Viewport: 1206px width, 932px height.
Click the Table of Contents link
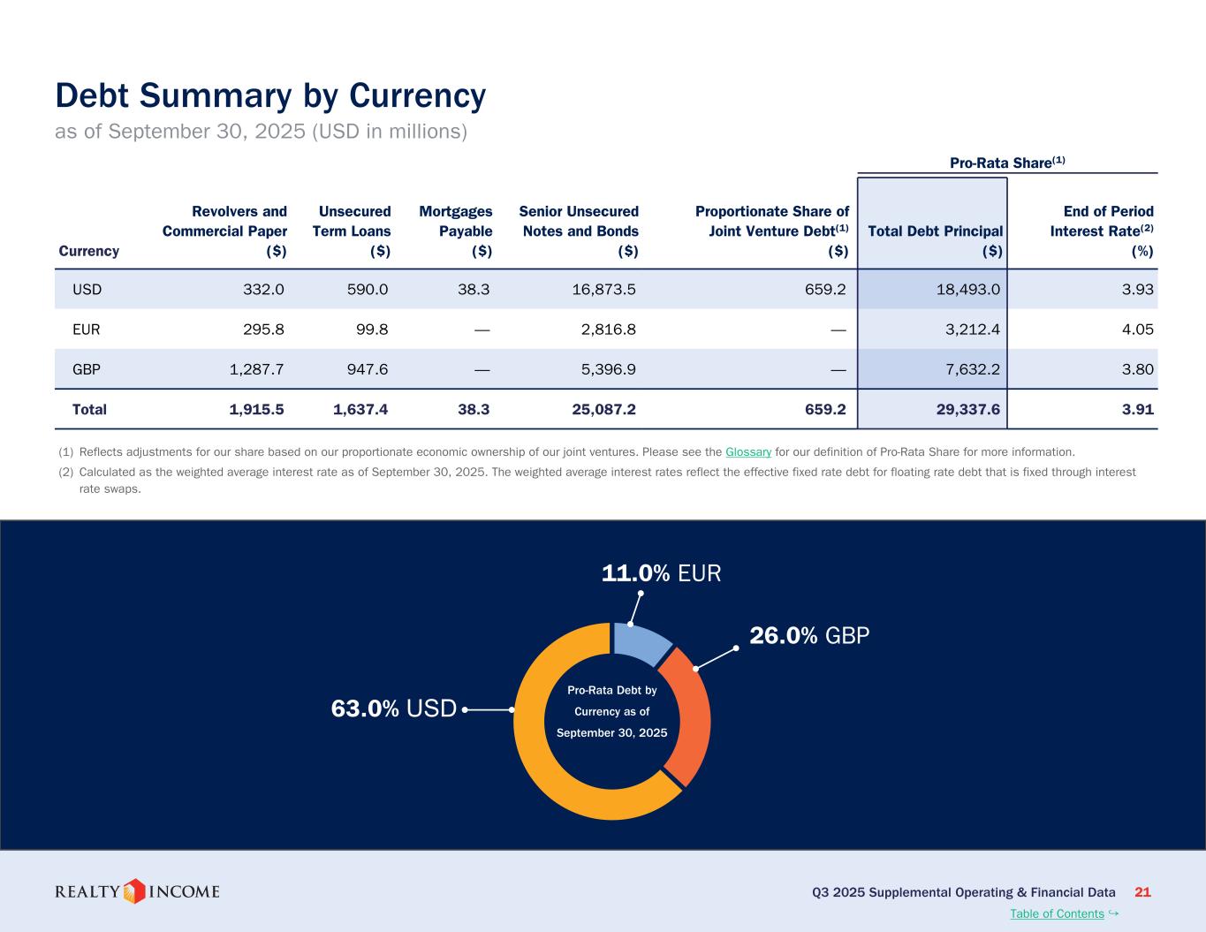point(1057,913)
